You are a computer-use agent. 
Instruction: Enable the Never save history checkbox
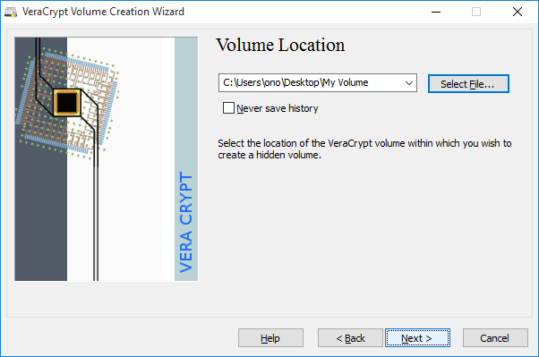point(228,108)
